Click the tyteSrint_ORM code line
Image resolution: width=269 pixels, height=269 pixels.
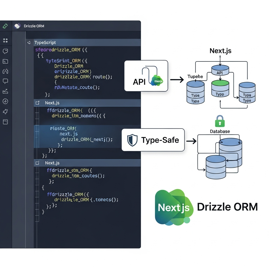[67, 61]
